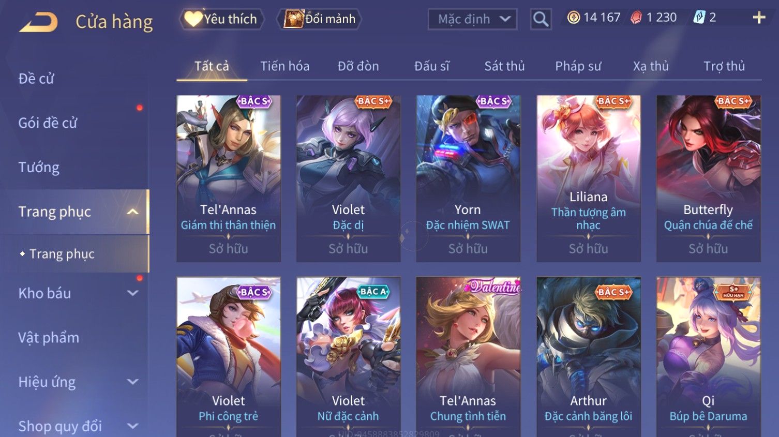Tap the back arrow icon

coord(39,23)
